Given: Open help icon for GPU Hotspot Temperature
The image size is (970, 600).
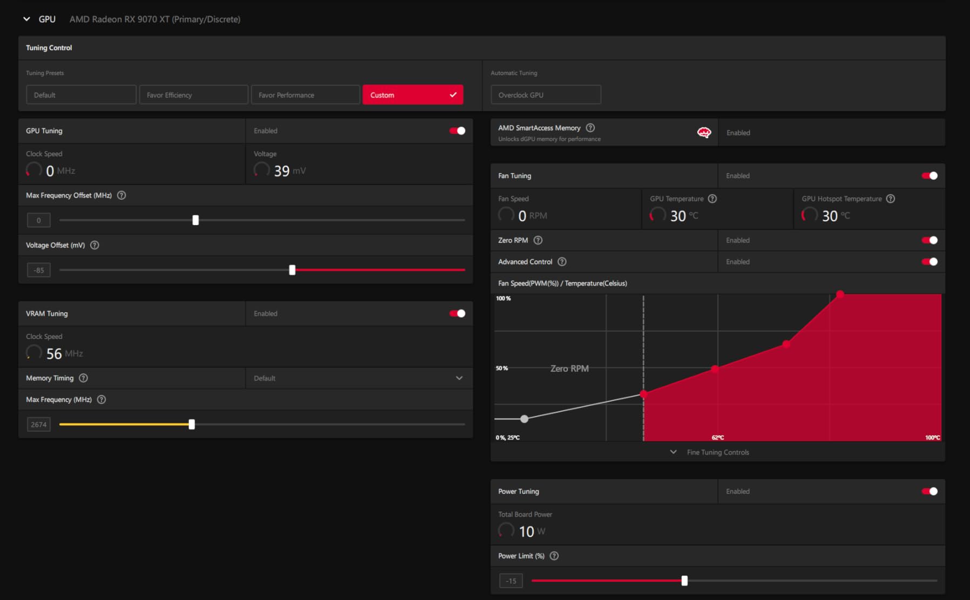Looking at the screenshot, I should 891,199.
